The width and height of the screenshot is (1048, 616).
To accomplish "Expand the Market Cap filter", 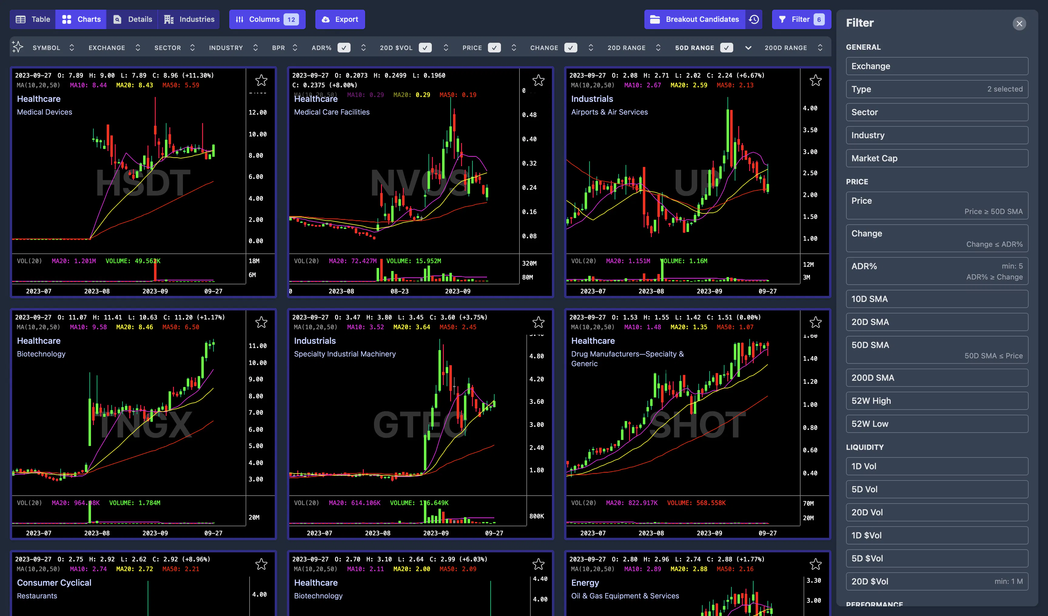I will coord(937,158).
